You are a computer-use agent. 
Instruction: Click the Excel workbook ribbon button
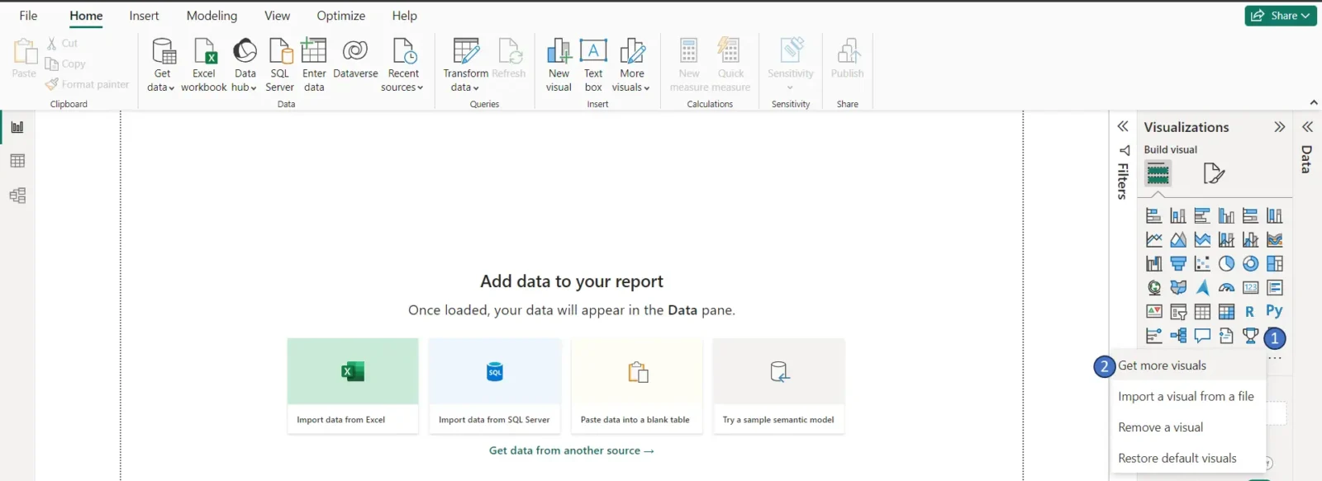(x=204, y=65)
